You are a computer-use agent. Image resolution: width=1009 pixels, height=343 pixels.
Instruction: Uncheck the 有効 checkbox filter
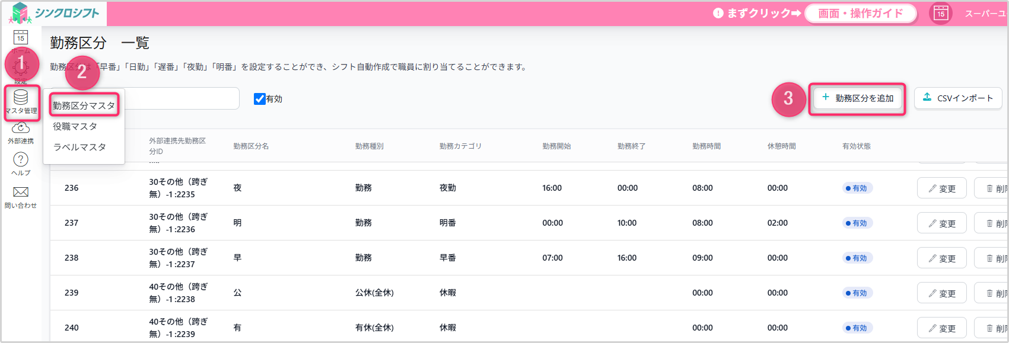259,99
